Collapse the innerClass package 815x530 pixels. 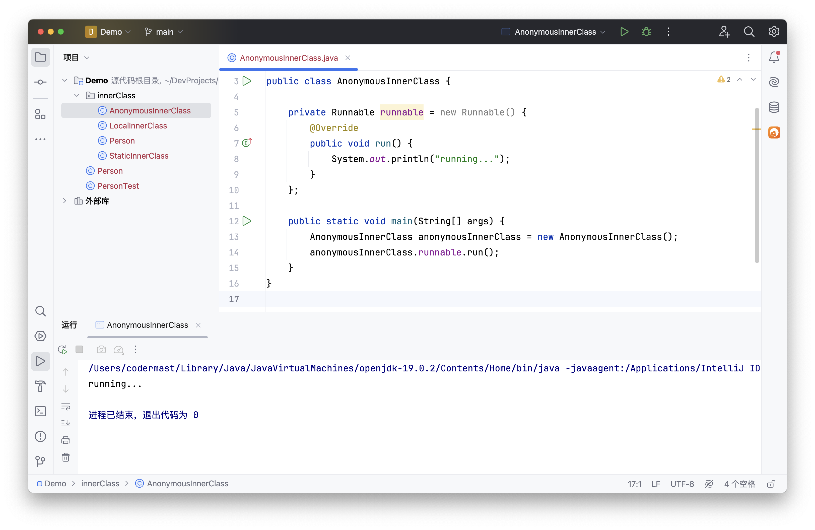[77, 96]
